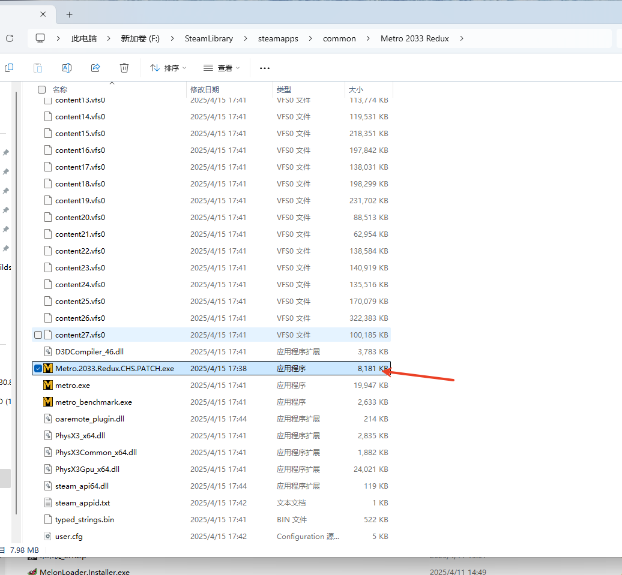Screen dimensions: 622x575
Task: Expand the chevron after SteamLibrary
Action: click(x=246, y=38)
